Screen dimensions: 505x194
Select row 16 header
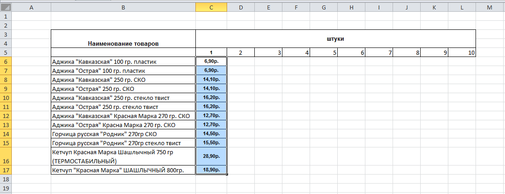(x=6, y=156)
